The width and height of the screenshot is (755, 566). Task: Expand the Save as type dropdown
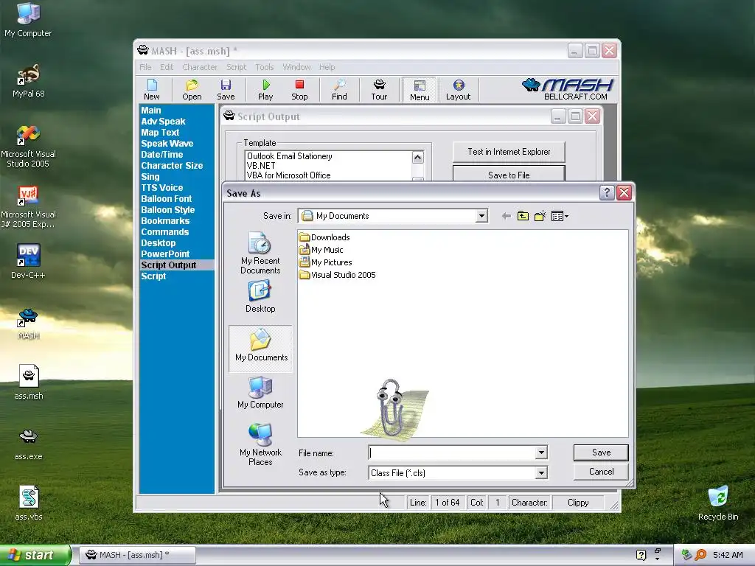point(541,473)
